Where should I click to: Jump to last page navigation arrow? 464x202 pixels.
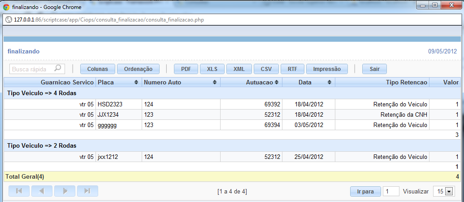[x=87, y=191]
